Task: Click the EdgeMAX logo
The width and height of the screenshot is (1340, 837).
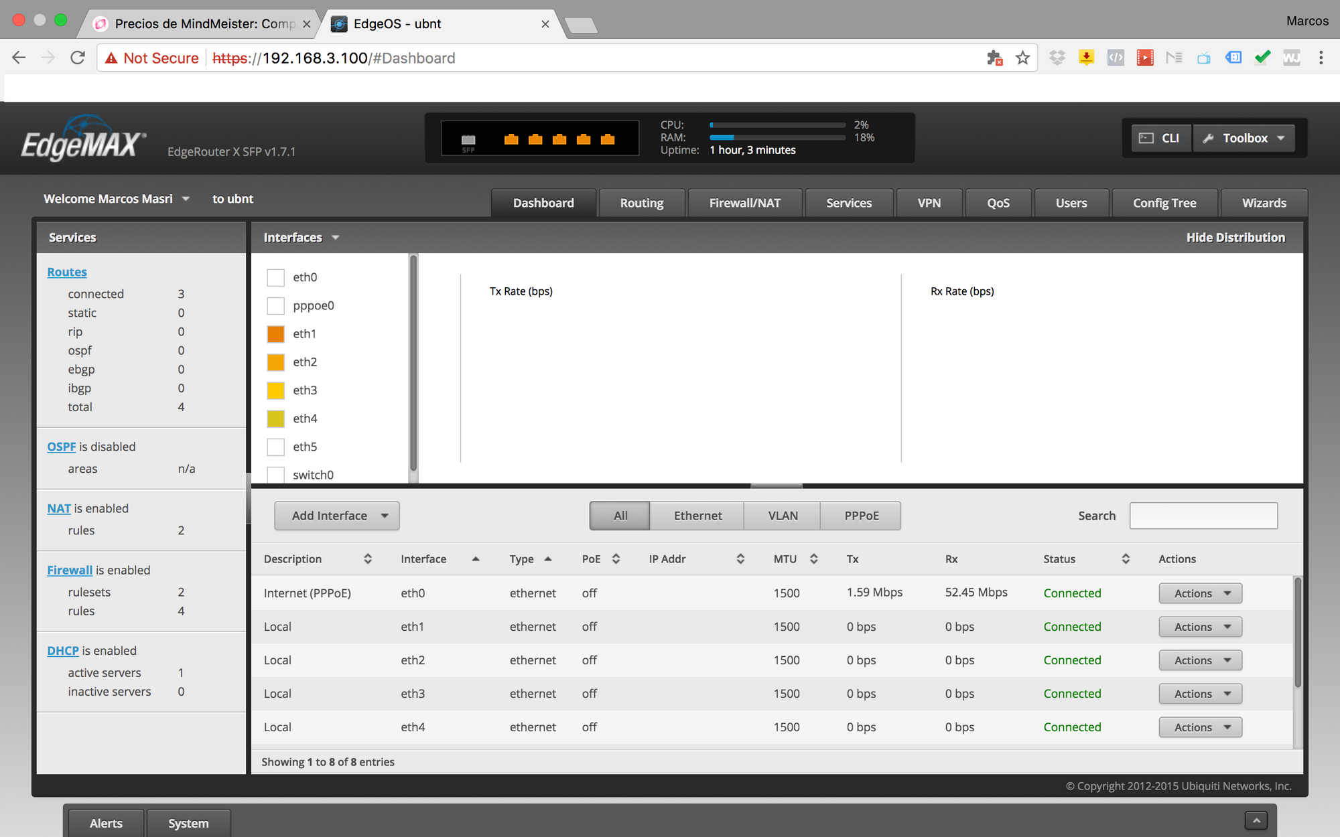Action: [83, 139]
